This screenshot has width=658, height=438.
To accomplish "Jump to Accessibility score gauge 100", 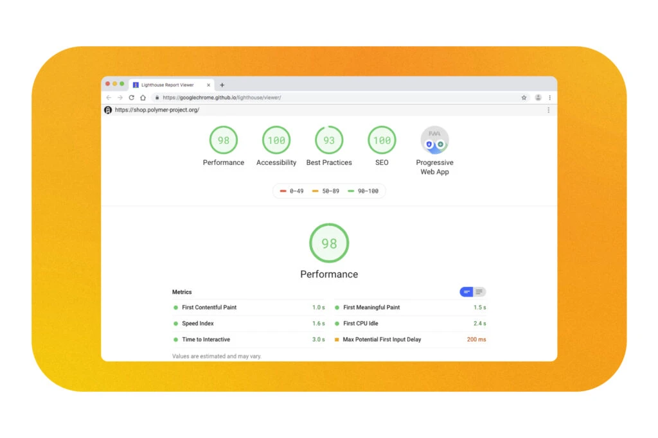I will tap(276, 140).
